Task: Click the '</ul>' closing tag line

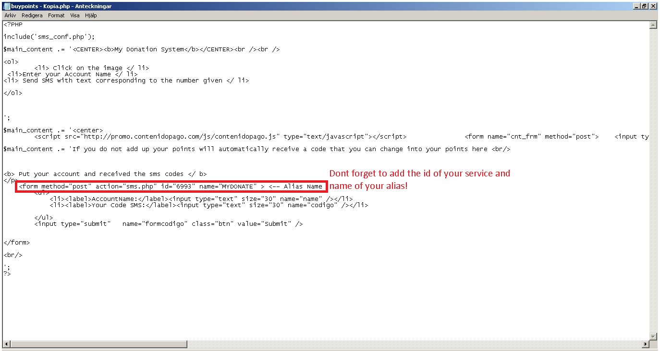Action: [44, 217]
